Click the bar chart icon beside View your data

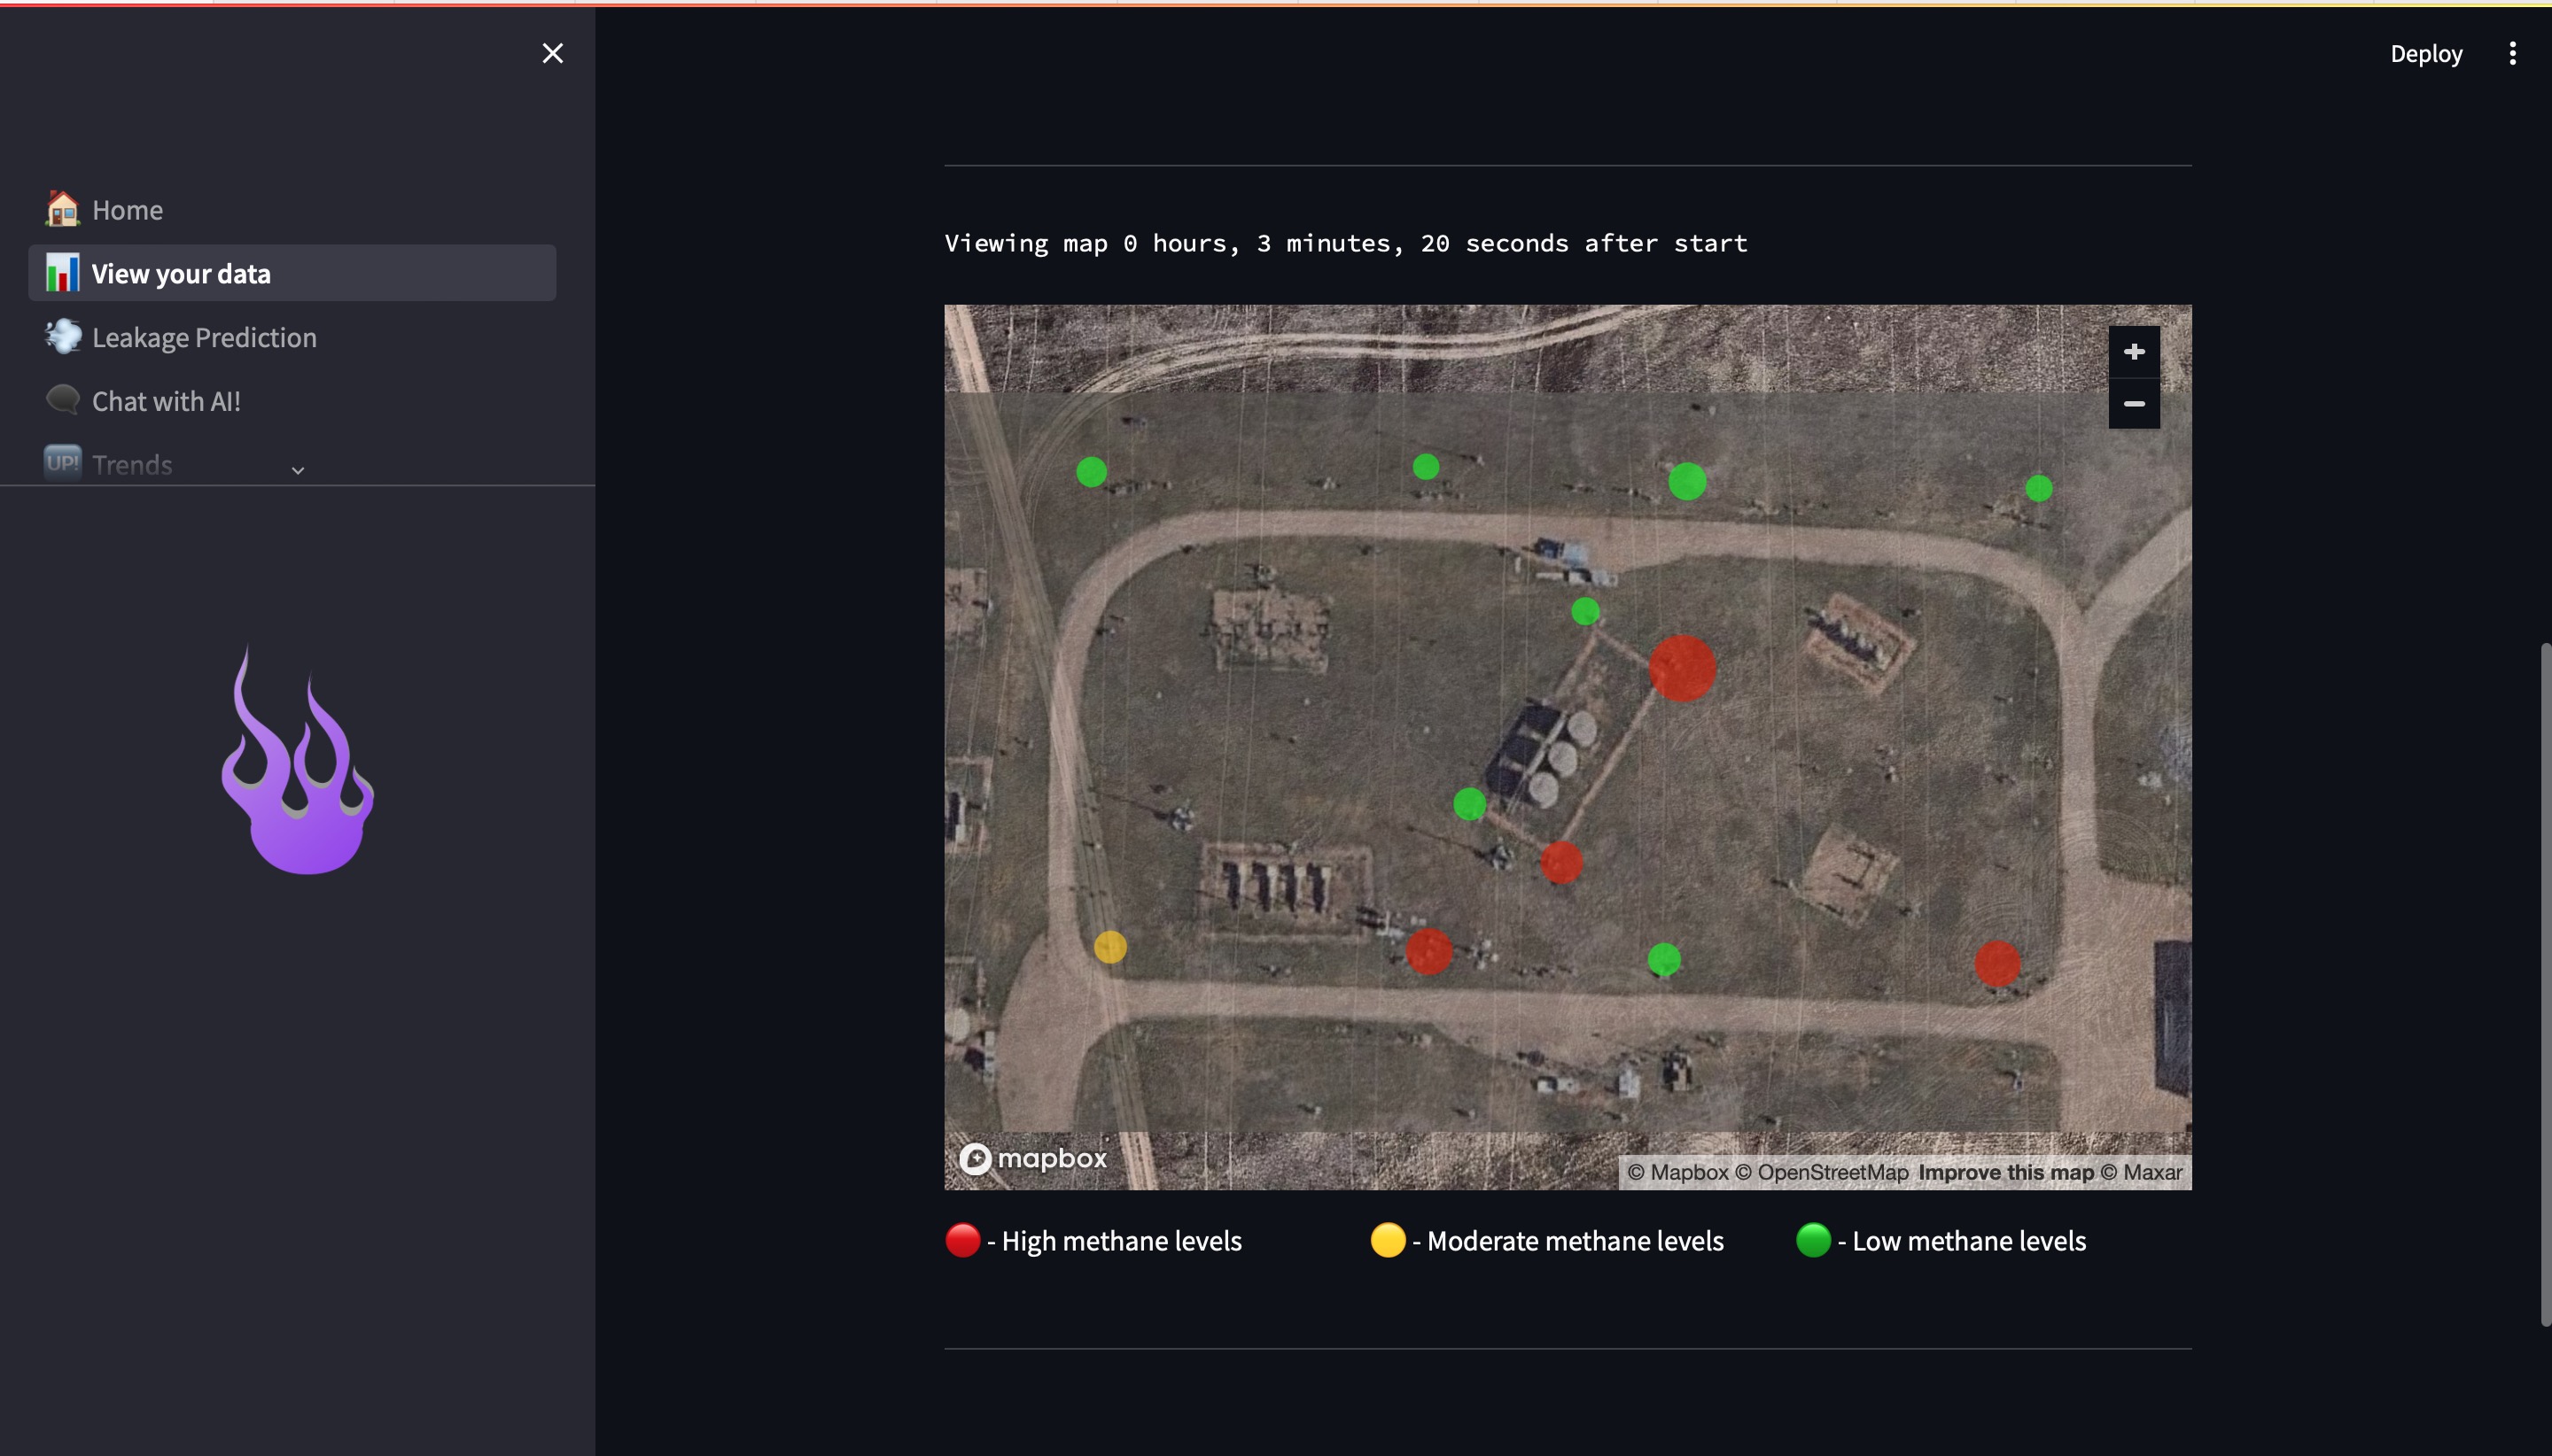62,273
